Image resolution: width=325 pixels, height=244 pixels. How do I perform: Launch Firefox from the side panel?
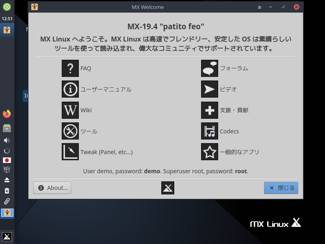click(7, 114)
